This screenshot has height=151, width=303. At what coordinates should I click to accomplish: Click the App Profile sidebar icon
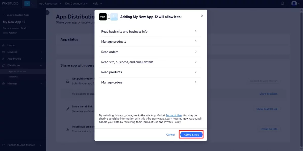tap(3, 59)
